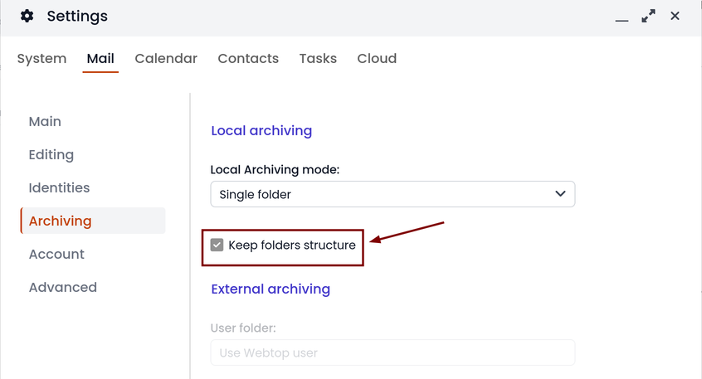Image resolution: width=702 pixels, height=379 pixels.
Task: Select the Archiving sidebar item
Action: (93, 221)
